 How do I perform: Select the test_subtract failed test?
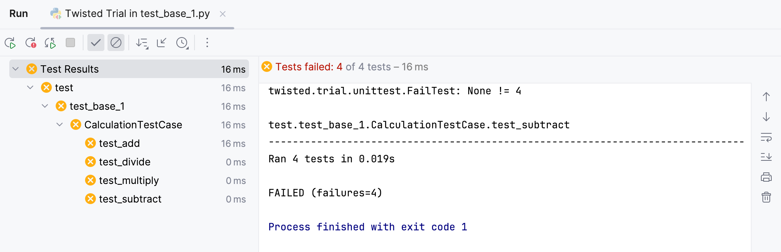tap(130, 199)
